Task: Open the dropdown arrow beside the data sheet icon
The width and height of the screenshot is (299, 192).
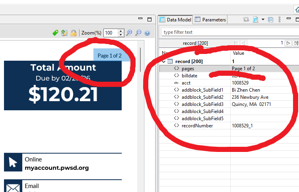Action: click(x=263, y=19)
